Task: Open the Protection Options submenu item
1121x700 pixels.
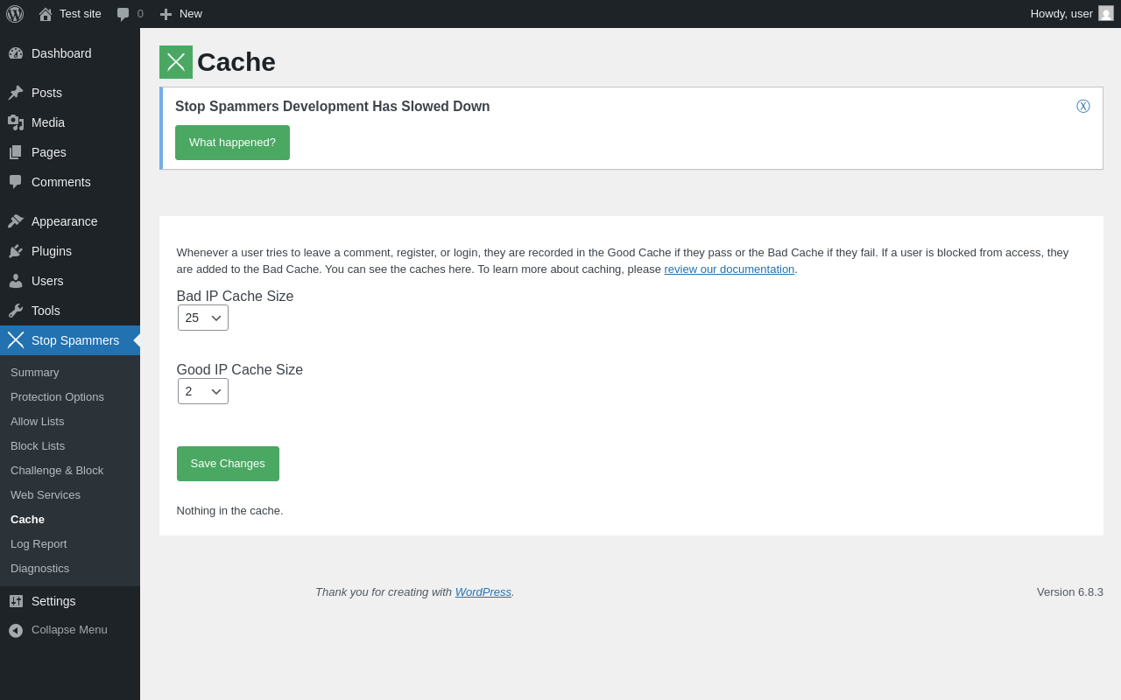Action: 57,396
